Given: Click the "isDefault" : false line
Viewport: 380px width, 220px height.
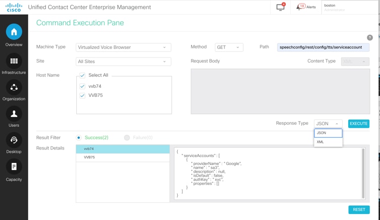Looking at the screenshot, I should point(207,176).
